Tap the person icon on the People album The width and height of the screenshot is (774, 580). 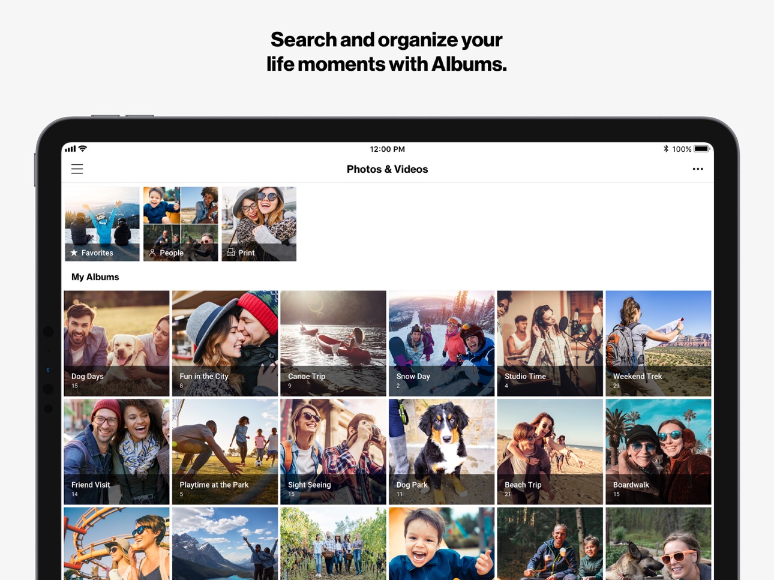(x=152, y=253)
